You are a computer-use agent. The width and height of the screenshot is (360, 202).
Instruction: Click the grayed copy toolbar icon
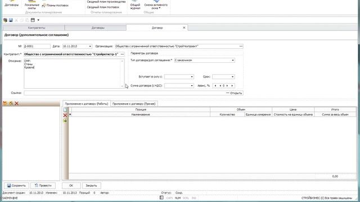(22, 20)
